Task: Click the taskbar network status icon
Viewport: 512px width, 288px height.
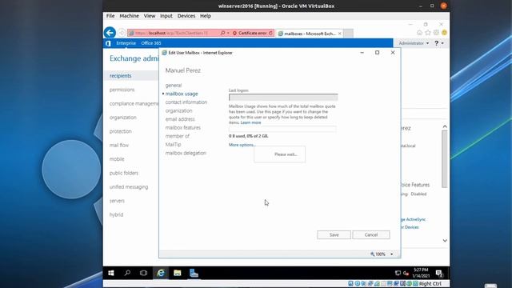Action: (398, 273)
